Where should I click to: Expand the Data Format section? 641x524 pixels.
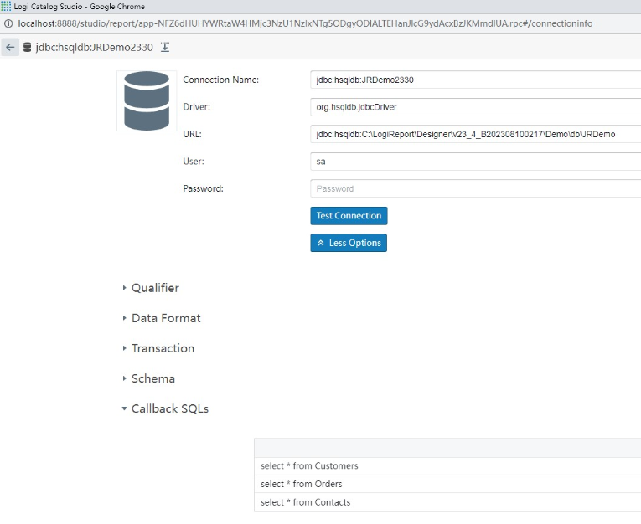pyautogui.click(x=162, y=318)
